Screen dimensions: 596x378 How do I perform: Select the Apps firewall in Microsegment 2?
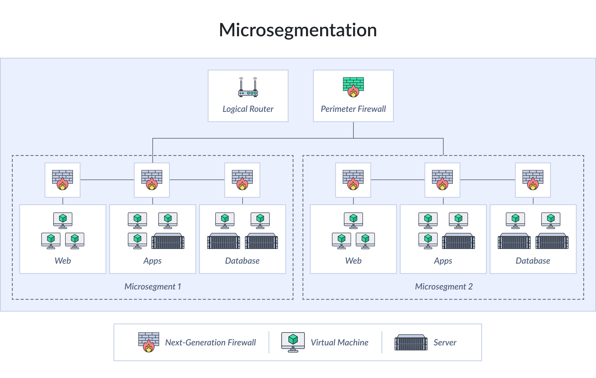click(x=442, y=180)
